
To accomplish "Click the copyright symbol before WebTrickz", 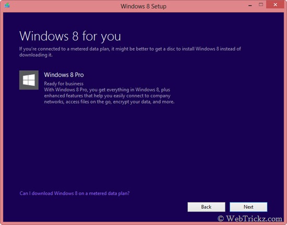I will [221, 218].
